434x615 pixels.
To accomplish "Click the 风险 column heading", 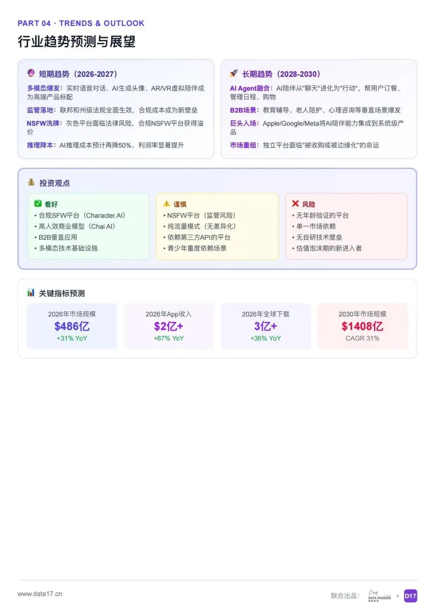I will (x=309, y=204).
